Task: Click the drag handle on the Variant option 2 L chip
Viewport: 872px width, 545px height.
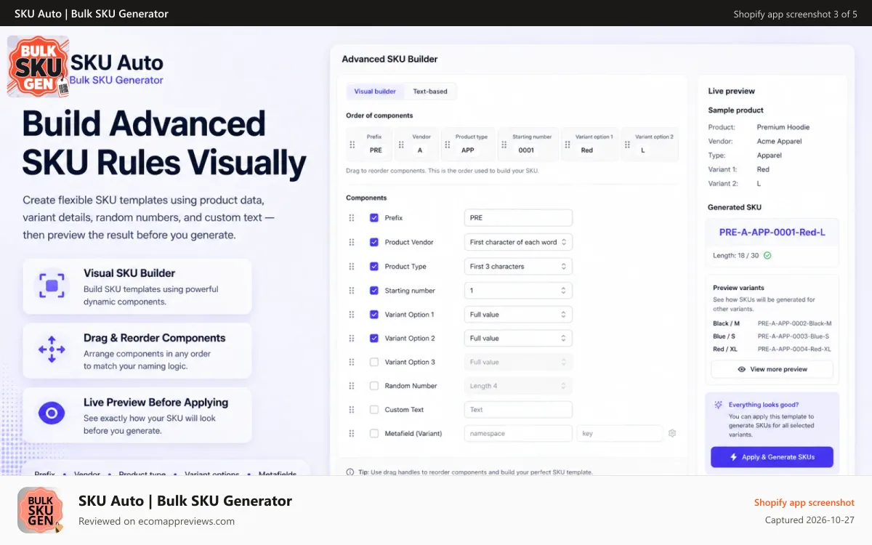Action: (x=629, y=145)
